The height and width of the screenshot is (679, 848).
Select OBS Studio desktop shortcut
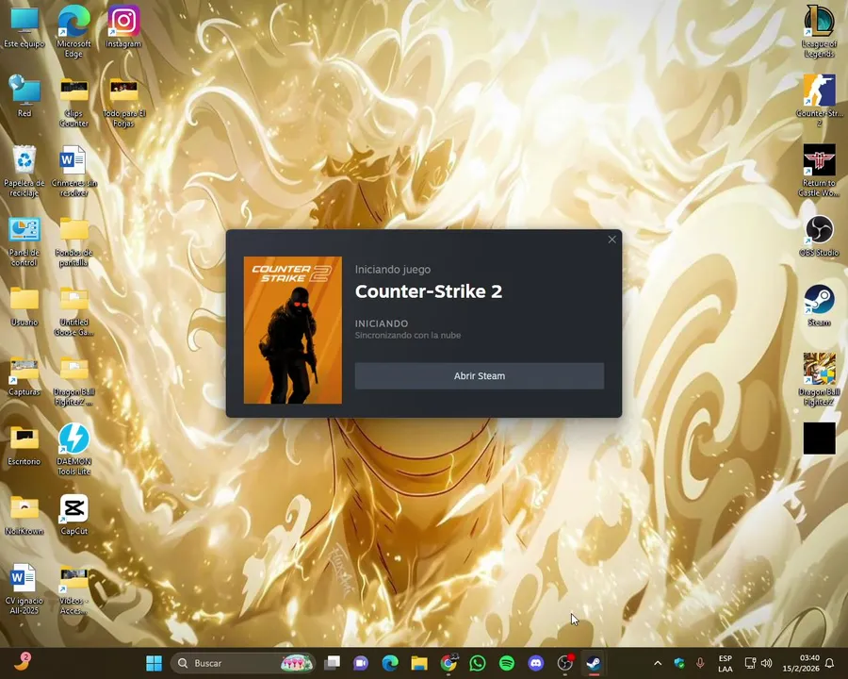[x=819, y=236]
